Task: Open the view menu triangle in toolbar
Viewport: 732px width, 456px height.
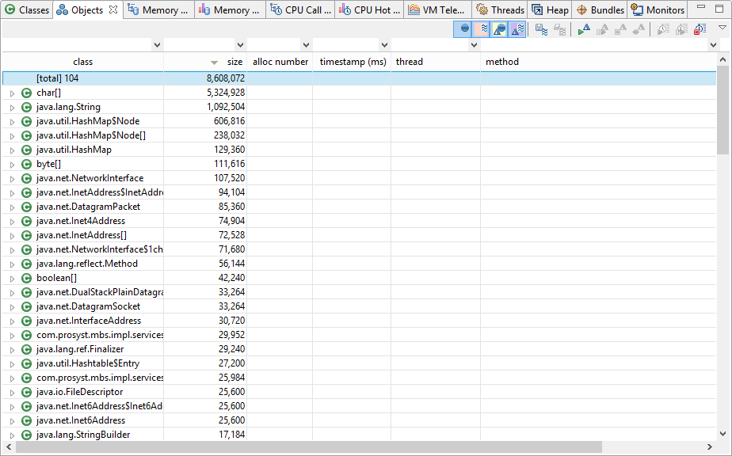Action: (x=722, y=28)
